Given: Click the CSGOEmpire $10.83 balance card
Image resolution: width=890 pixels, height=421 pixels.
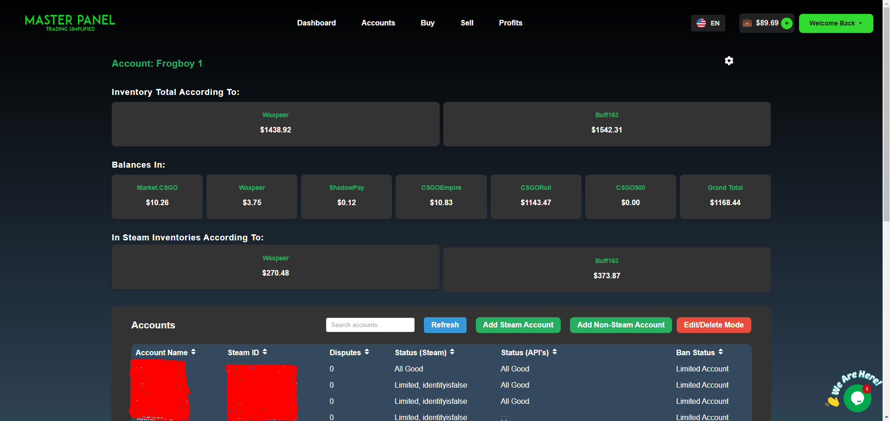Looking at the screenshot, I should [x=441, y=197].
